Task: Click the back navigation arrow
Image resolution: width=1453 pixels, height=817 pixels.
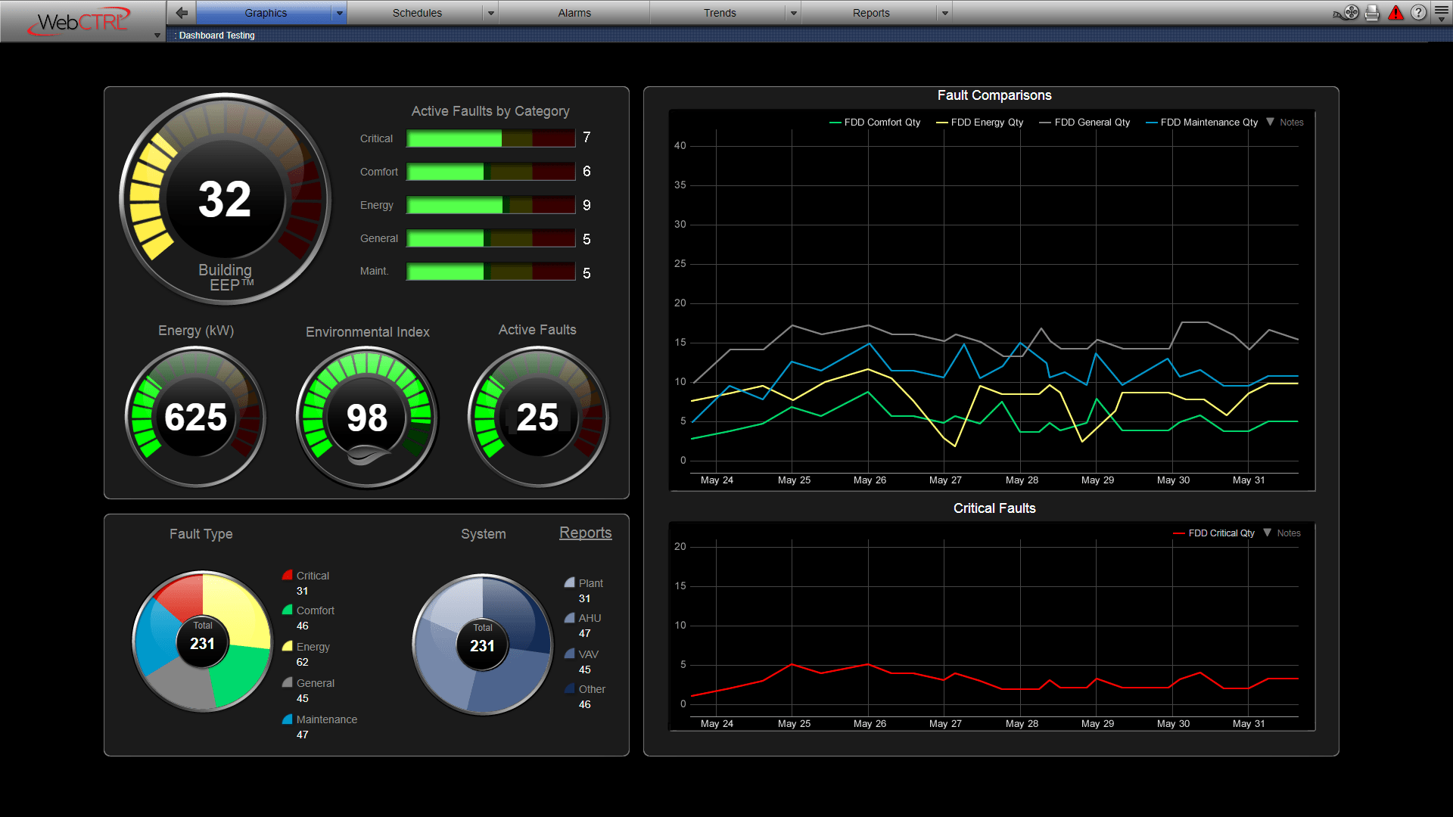Action: (181, 12)
